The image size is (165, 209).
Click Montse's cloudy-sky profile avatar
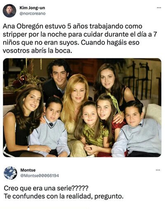point(10,173)
